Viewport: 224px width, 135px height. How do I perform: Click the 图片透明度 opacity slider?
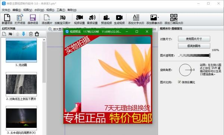point(194,55)
